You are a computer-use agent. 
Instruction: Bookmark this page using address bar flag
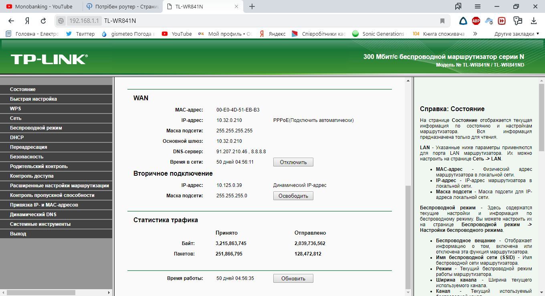click(442, 21)
